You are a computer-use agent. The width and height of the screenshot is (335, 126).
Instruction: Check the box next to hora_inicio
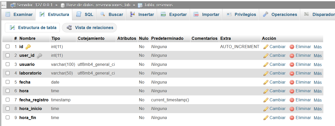(8, 109)
